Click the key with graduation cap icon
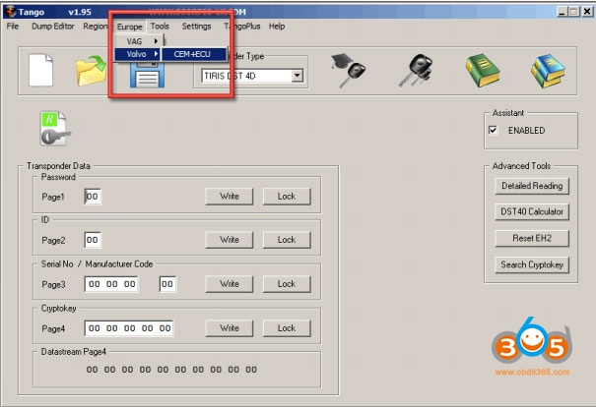 coord(348,70)
